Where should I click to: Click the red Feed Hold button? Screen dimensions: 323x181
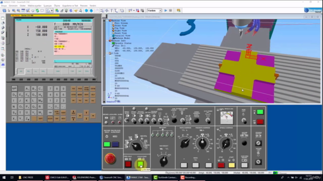click(x=128, y=164)
